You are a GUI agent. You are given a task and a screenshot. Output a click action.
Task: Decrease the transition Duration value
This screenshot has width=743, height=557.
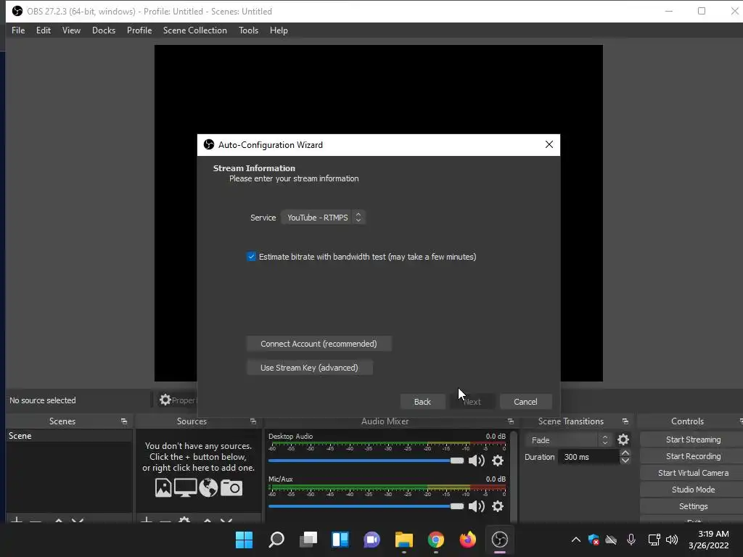[625, 461]
